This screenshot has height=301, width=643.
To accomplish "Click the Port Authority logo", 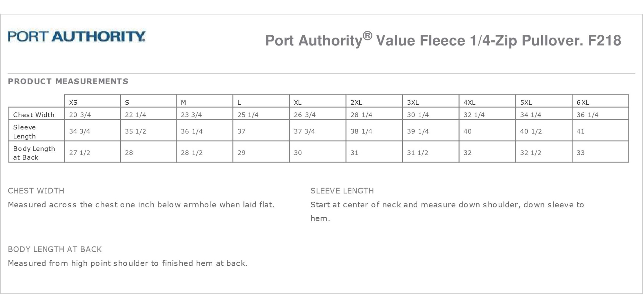I will [76, 36].
